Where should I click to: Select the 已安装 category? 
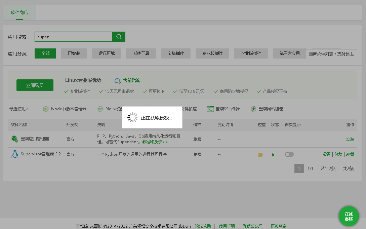[74, 53]
